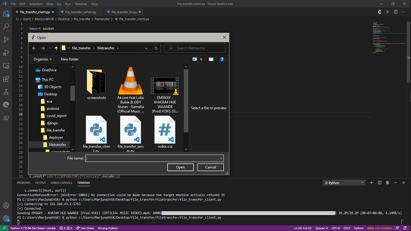Show the preview pane toggle icon
Viewport: 411px width, 231px height.
[211, 59]
